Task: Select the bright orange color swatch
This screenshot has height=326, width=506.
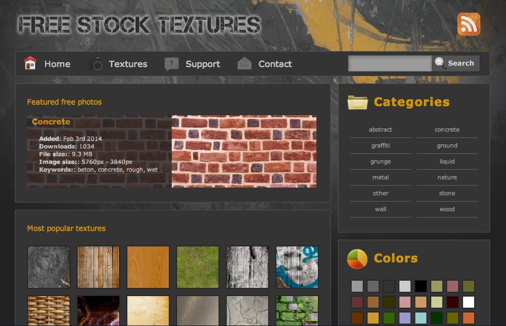Action: (468, 318)
